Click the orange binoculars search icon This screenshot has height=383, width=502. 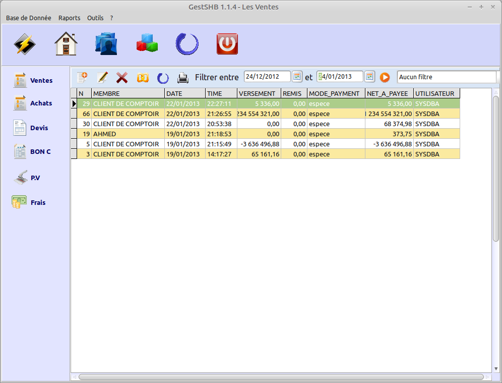(x=143, y=77)
